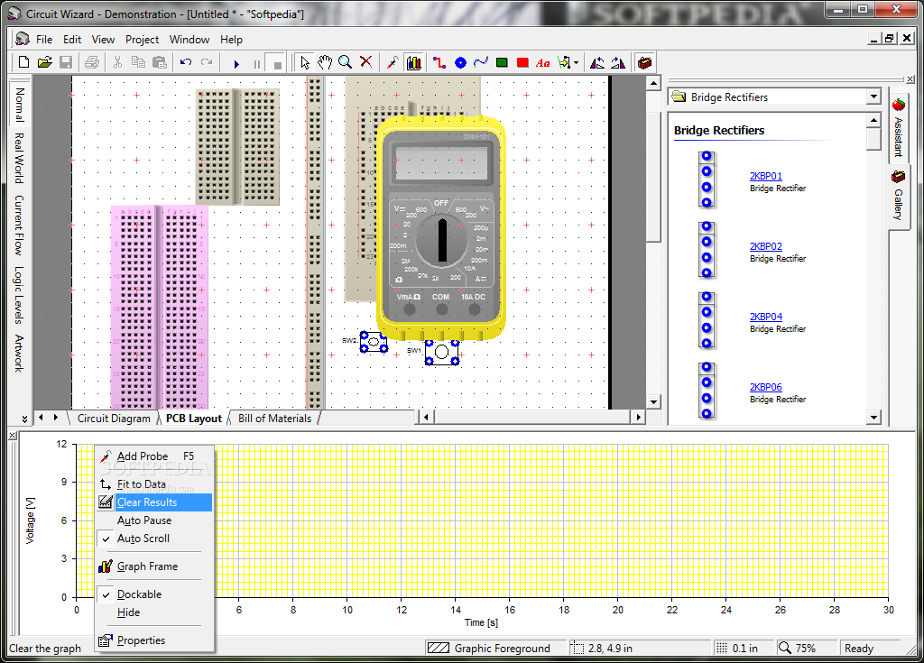The image size is (924, 663).
Task: Select the red track drawing tool
Action: [x=439, y=62]
